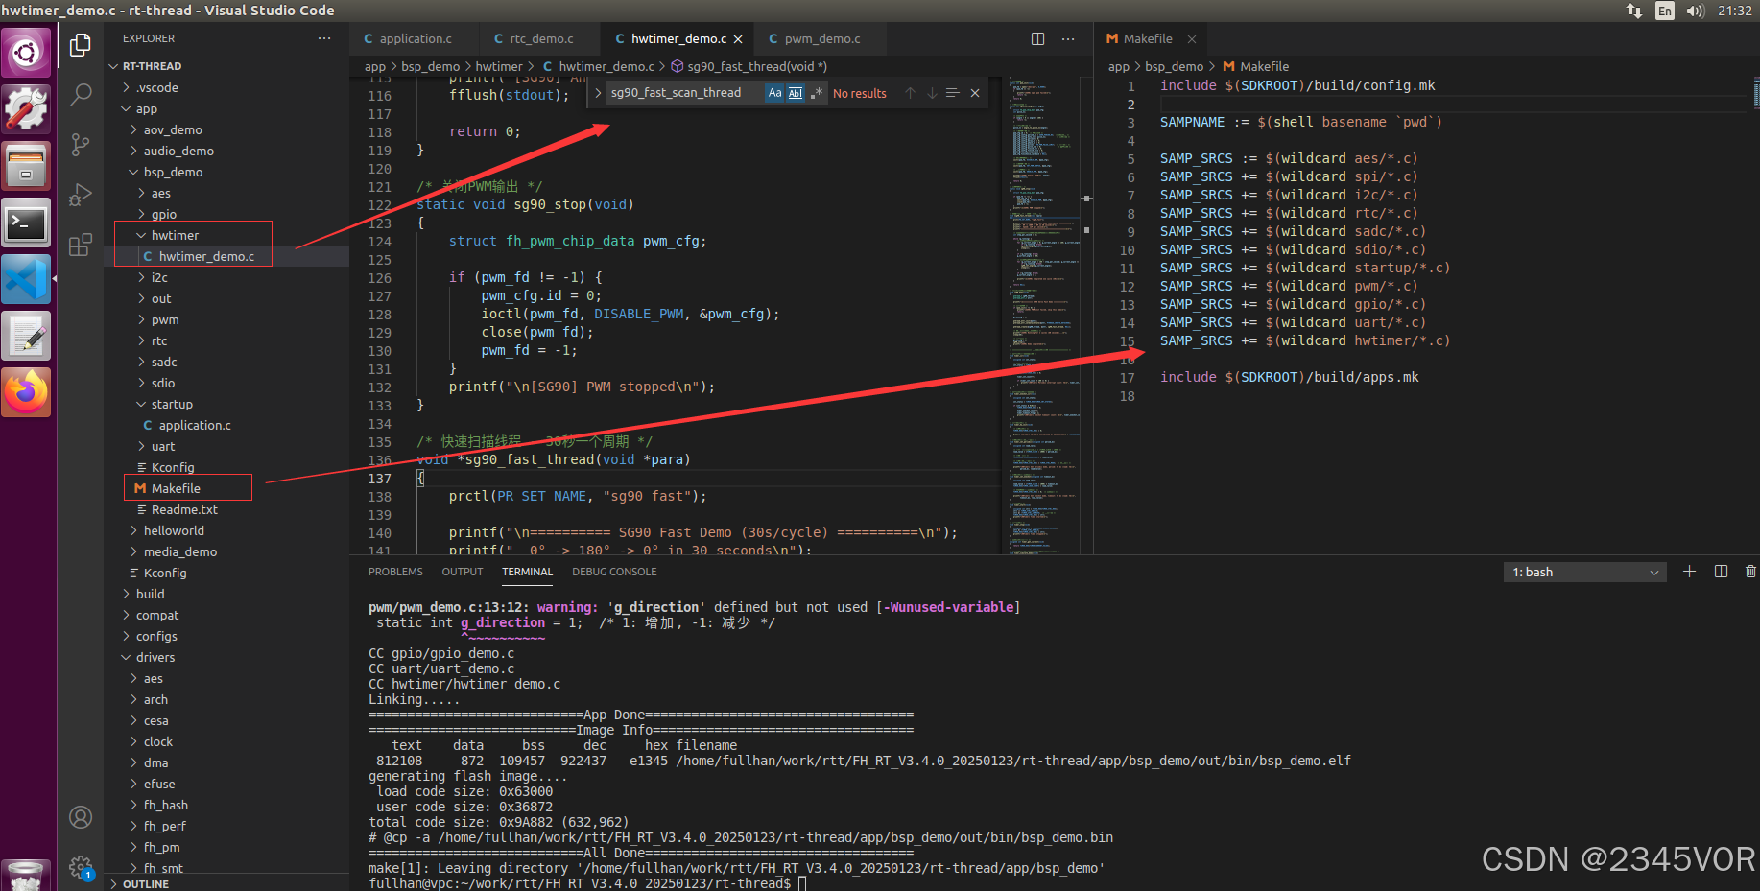Screen dimensions: 1760x891
Task: Go to previous find match
Action: (x=910, y=93)
